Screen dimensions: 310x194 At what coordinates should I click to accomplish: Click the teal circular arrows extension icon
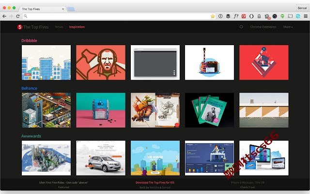298,16
